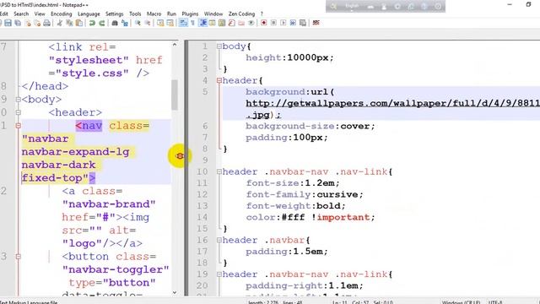Open the Replace dialog toolbar icon
Image resolution: width=540 pixels, height=304 pixels.
(124, 23)
